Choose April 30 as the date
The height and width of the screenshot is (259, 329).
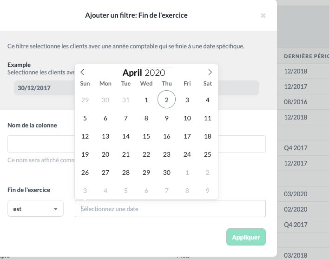[167, 173]
